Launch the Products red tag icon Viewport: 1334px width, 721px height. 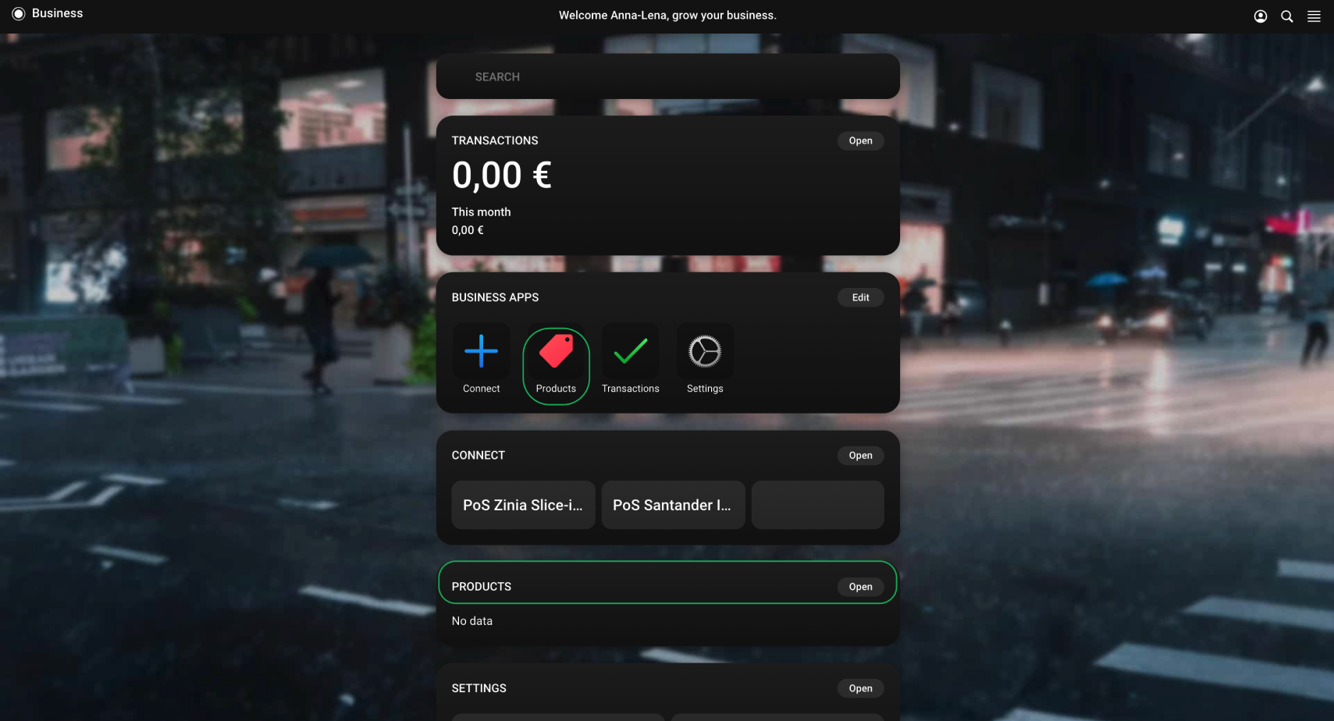pyautogui.click(x=556, y=351)
